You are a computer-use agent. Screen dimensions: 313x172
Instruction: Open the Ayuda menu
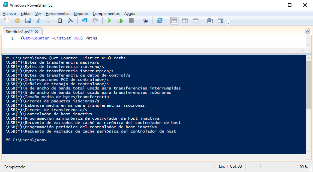(x=130, y=14)
